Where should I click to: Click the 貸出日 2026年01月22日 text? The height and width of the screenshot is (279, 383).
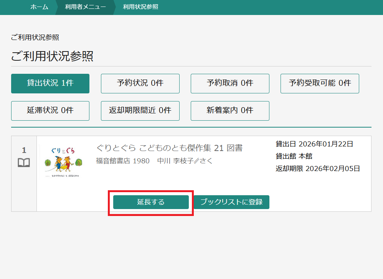coord(314,144)
